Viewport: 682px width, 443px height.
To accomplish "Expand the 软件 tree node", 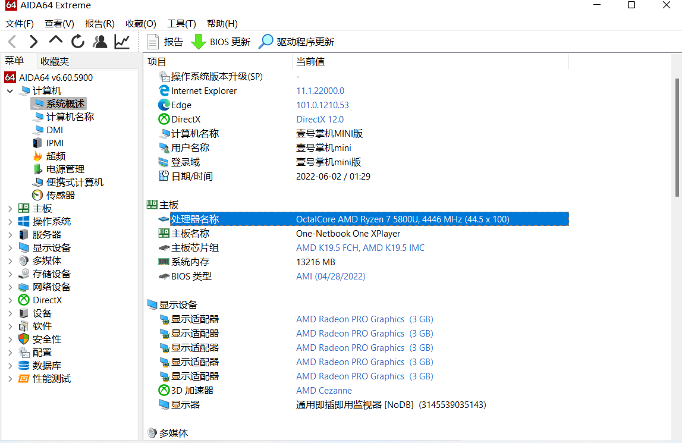I will (x=10, y=326).
